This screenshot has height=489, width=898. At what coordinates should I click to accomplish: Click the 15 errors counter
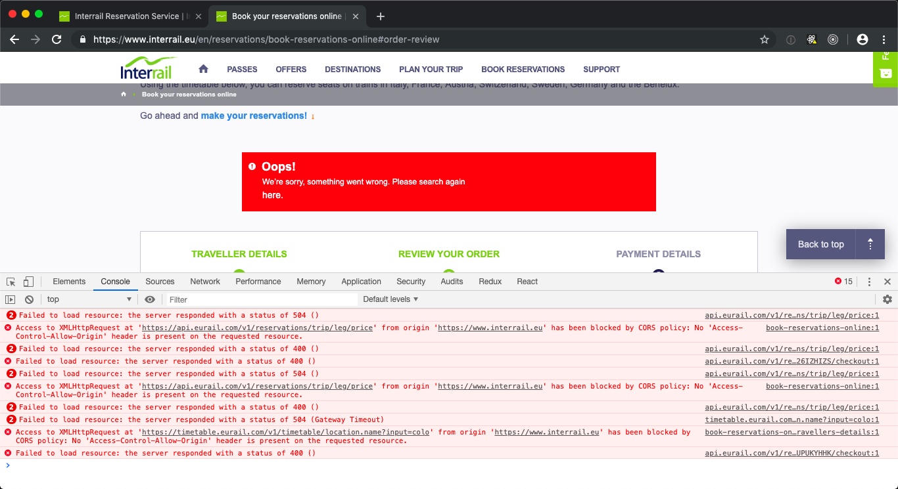click(x=843, y=282)
